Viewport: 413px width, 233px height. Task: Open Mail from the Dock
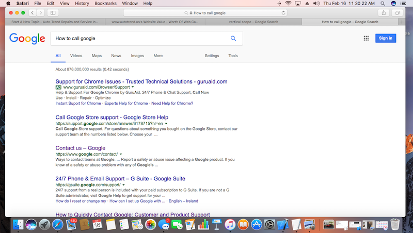tap(71, 225)
